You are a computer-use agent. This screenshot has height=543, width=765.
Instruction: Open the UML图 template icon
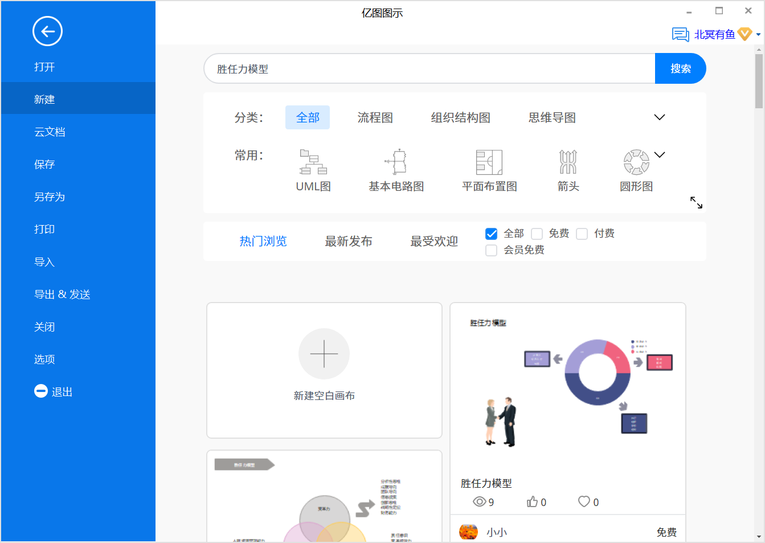click(x=313, y=162)
